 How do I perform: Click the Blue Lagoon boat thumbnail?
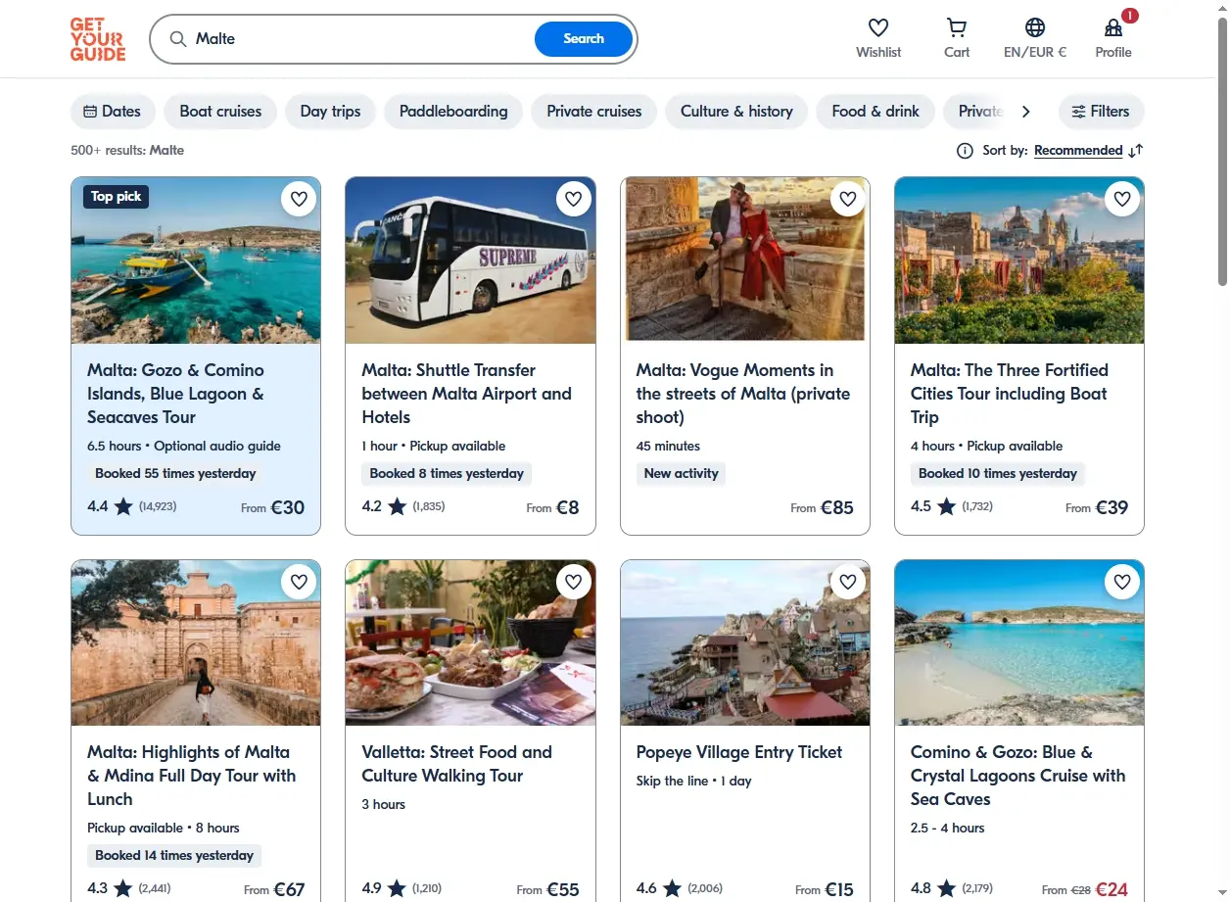[x=196, y=261]
